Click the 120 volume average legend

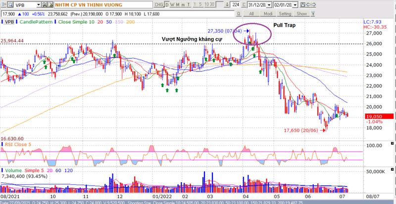pos(68,171)
